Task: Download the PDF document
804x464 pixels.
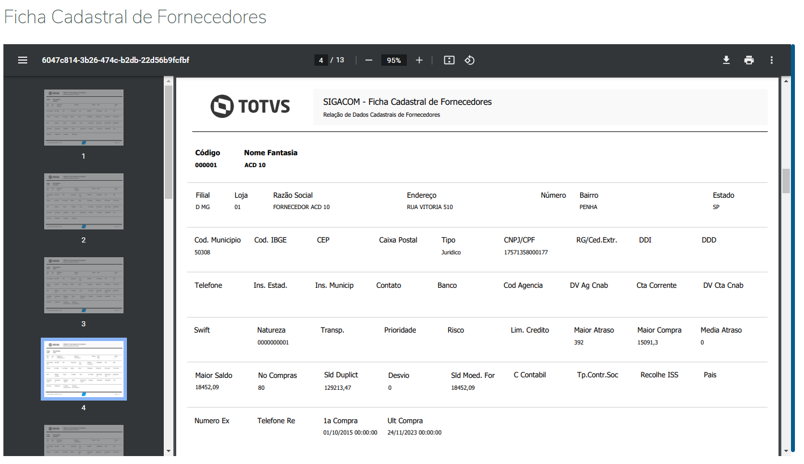Action: point(726,60)
